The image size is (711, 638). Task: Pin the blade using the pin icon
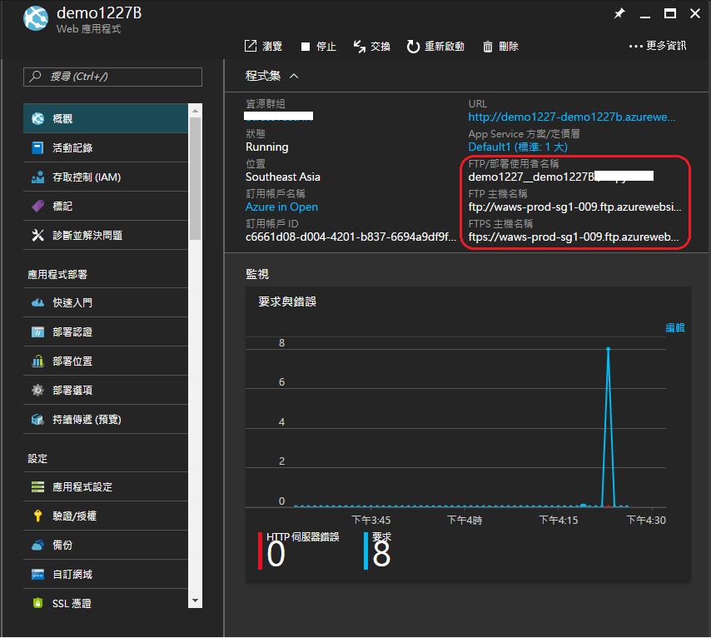619,13
